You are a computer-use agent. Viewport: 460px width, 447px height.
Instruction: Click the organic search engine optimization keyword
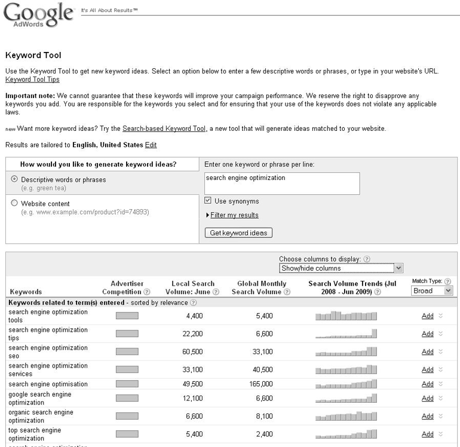tap(41, 416)
